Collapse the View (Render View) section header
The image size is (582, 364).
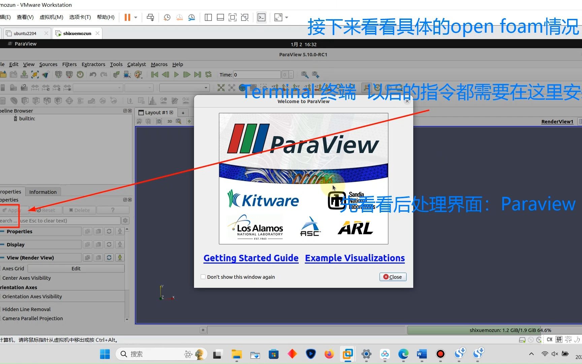[x=40, y=257]
